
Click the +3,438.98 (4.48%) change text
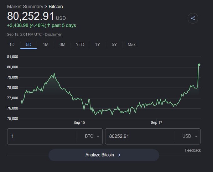tap(27, 25)
